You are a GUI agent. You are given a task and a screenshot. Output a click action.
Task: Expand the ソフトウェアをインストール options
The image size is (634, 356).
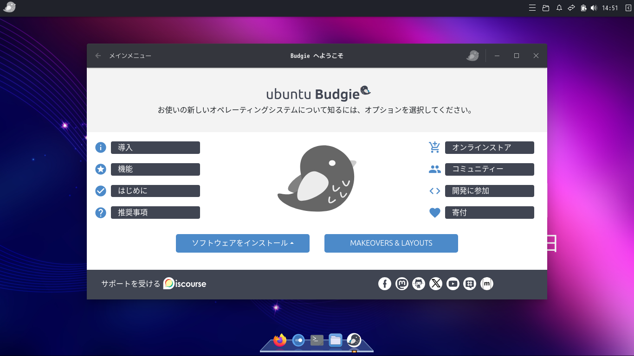[x=242, y=243]
